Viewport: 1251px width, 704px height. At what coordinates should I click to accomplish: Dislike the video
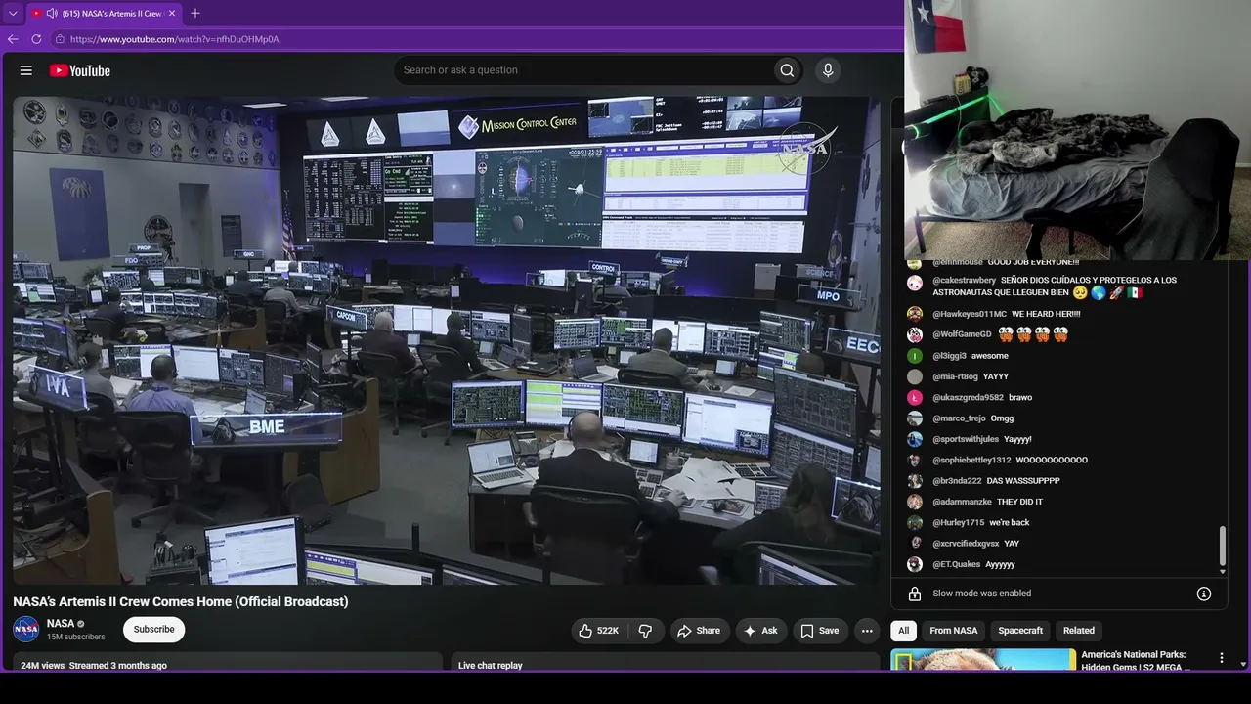click(x=645, y=631)
